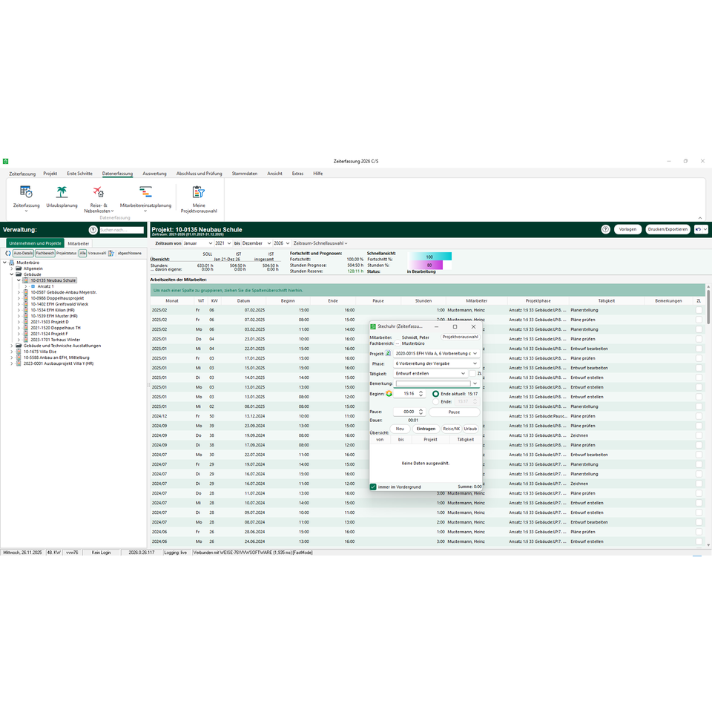Open the Datenerfassung ribbon tab
This screenshot has width=712, height=712.
[x=117, y=174]
